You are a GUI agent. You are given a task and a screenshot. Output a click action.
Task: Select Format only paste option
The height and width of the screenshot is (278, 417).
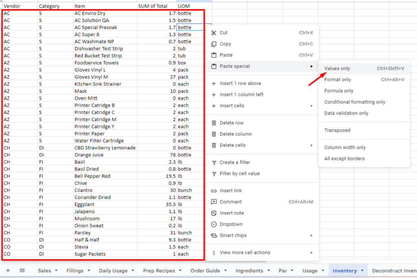[x=338, y=80]
